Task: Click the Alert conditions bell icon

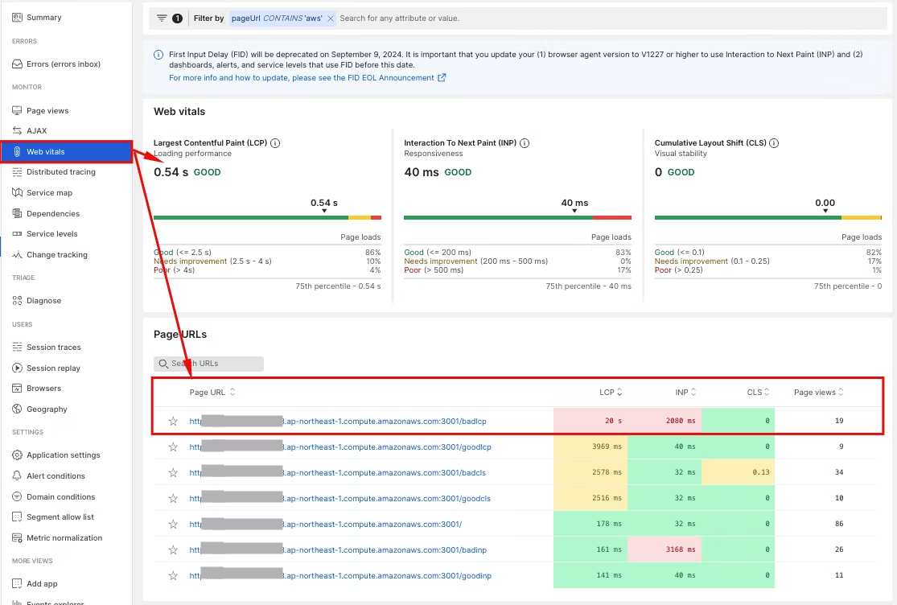Action: coord(17,475)
